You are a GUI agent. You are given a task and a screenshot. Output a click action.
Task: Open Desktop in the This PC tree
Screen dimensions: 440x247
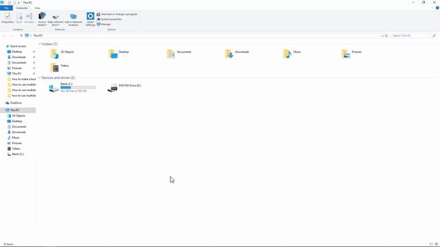click(x=16, y=121)
